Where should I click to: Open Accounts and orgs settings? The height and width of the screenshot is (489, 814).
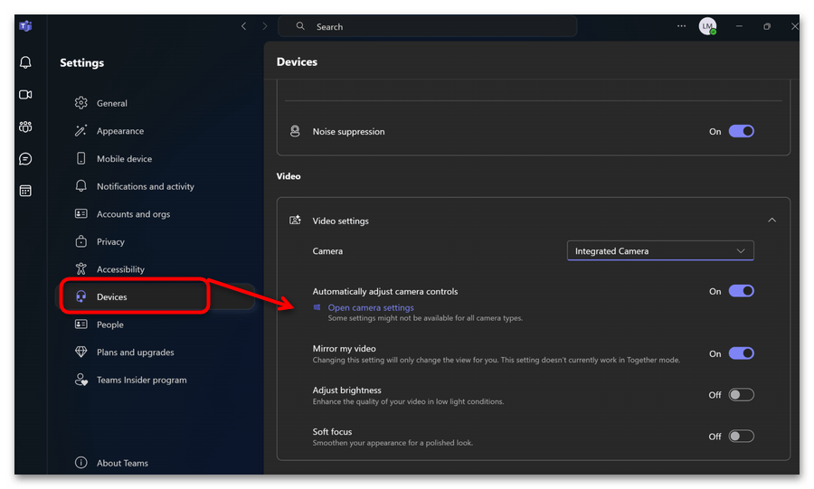134,213
